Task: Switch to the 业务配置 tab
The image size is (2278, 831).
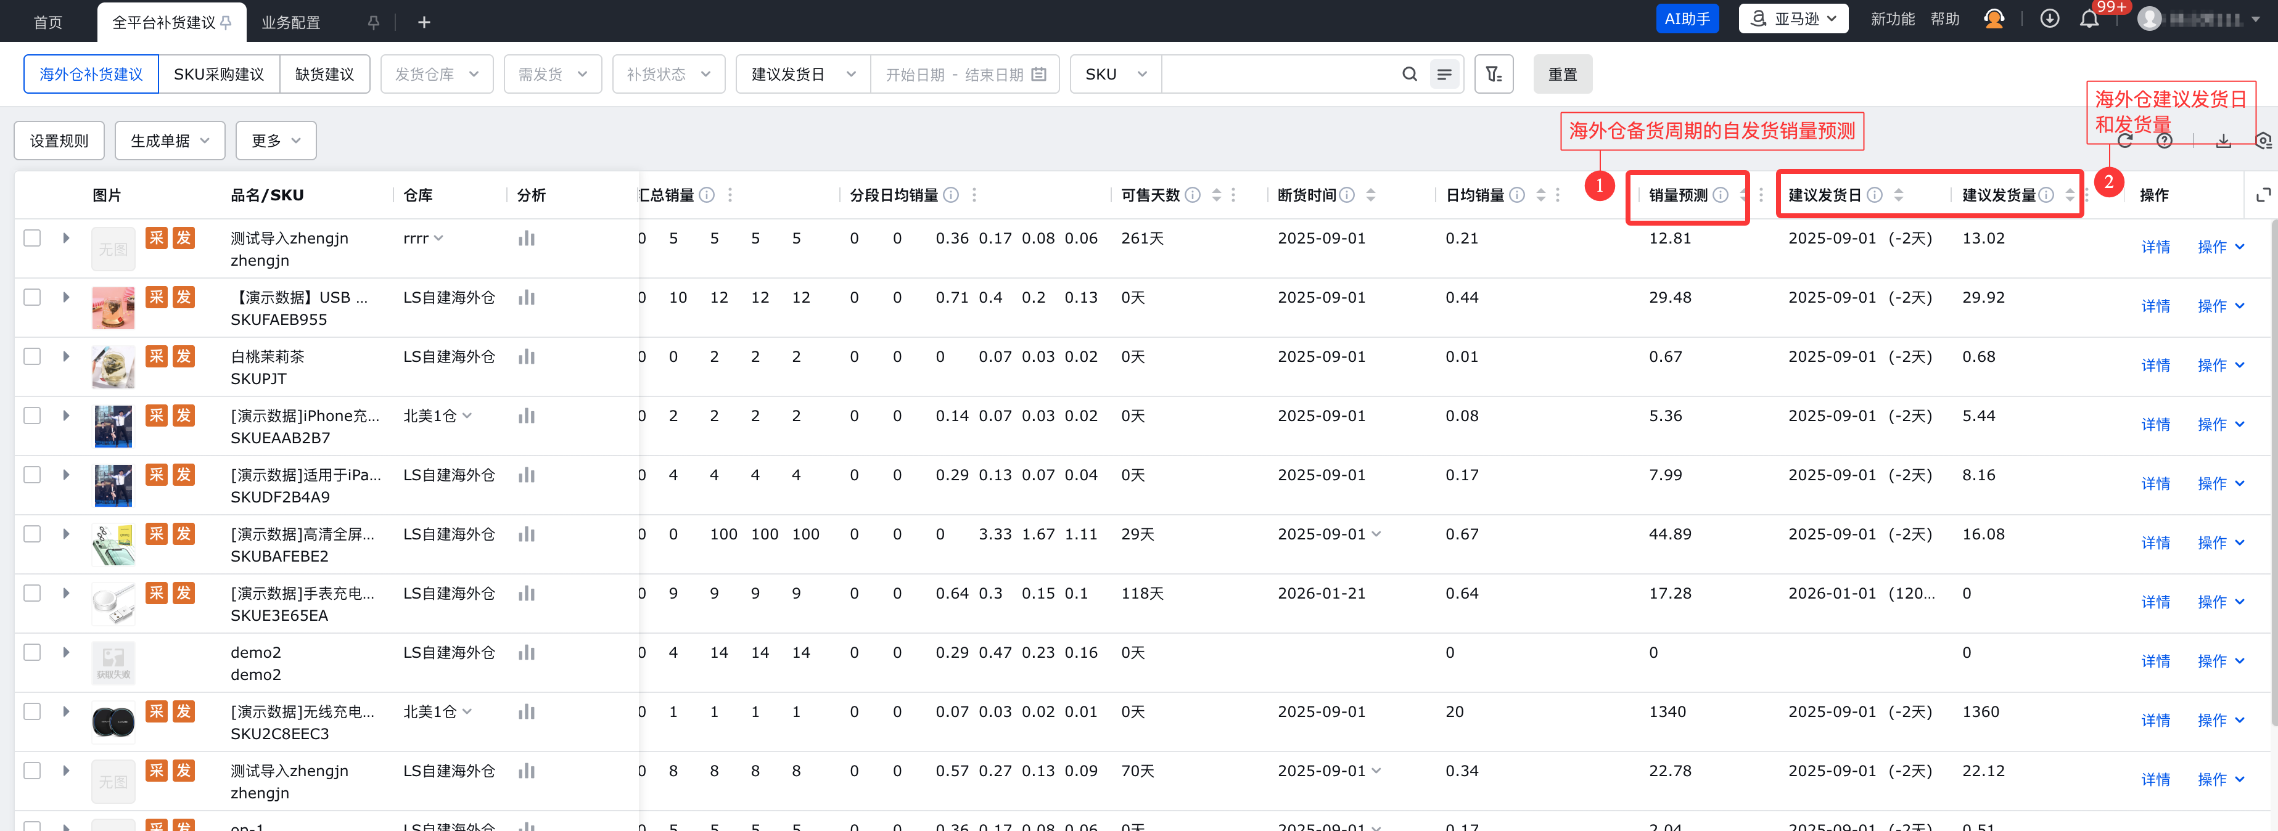Action: tap(291, 22)
